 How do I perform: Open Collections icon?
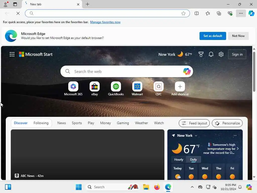click(219, 13)
